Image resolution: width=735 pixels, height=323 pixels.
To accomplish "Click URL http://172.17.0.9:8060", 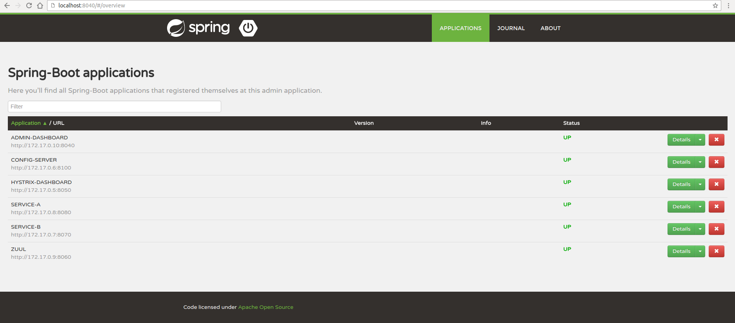I will pyautogui.click(x=41, y=257).
